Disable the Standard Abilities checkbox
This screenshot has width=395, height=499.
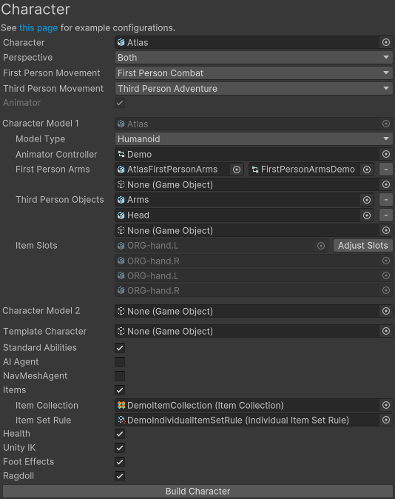click(x=120, y=348)
